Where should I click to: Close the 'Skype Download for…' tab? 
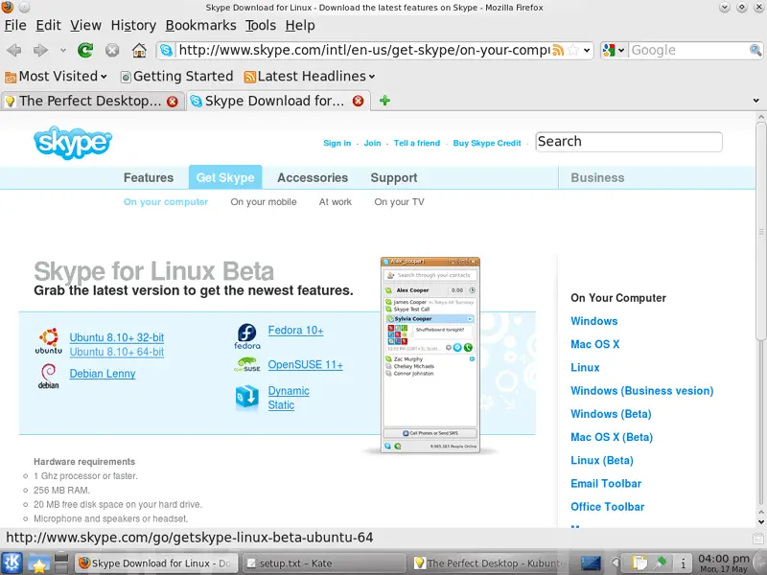click(358, 101)
